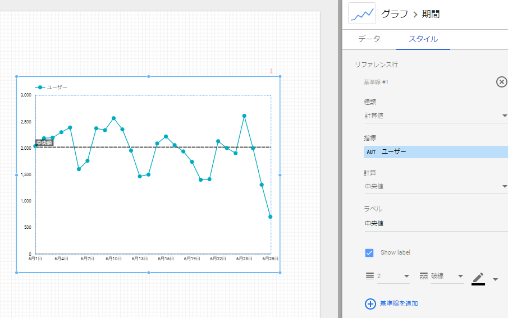Click the AUT metric type icon
Viewport: 508px width, 318px height.
(x=371, y=152)
